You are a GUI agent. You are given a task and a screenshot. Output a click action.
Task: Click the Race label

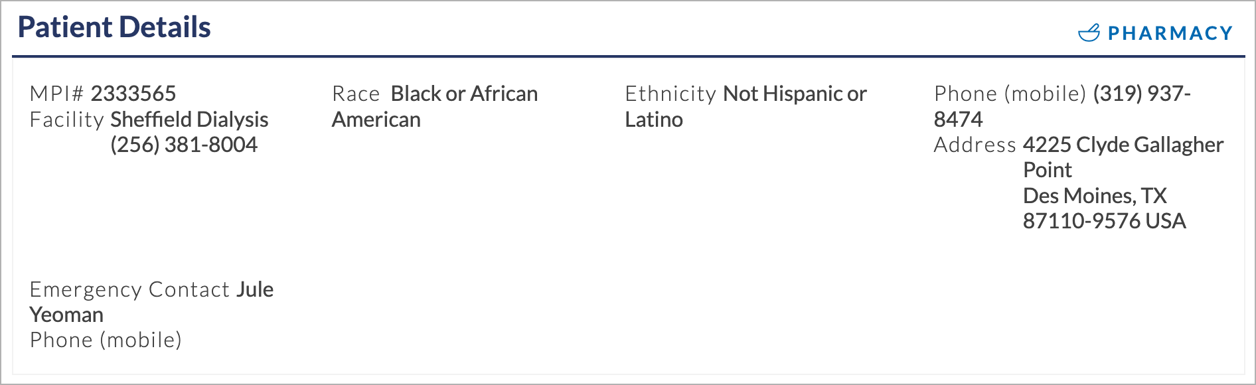(356, 94)
